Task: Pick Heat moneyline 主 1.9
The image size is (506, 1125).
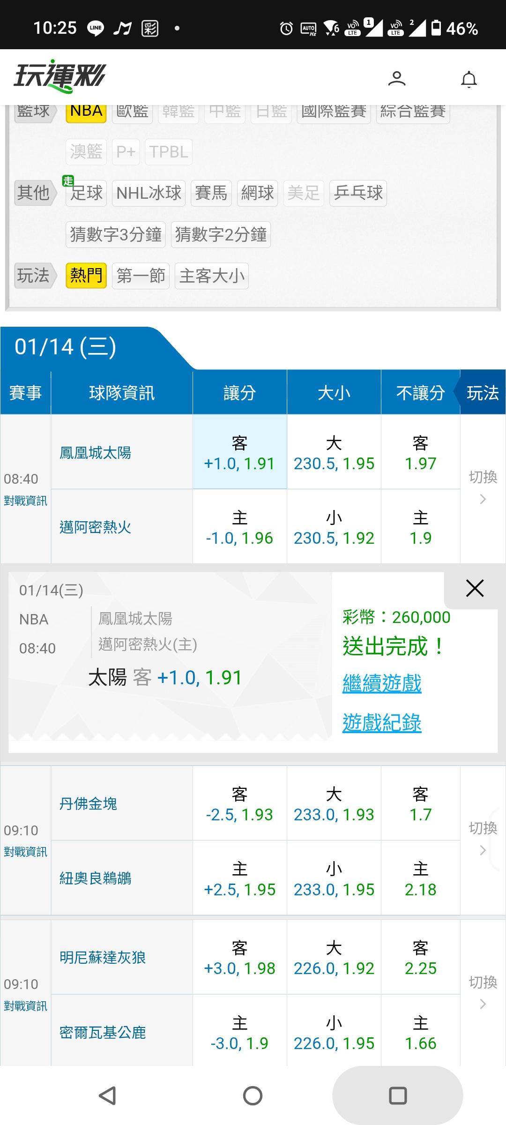Action: [420, 527]
